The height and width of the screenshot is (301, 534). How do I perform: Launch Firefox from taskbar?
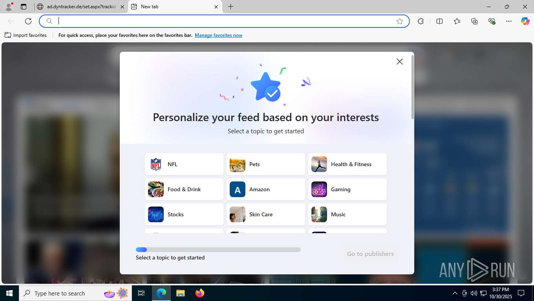click(x=200, y=293)
